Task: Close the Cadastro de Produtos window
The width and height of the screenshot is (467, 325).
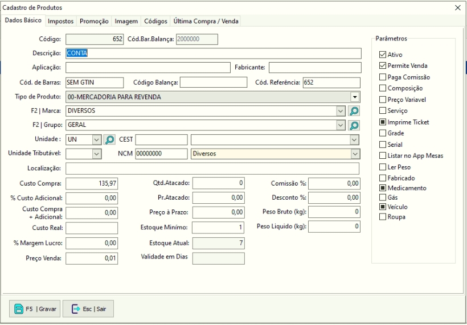Action: pos(458,7)
